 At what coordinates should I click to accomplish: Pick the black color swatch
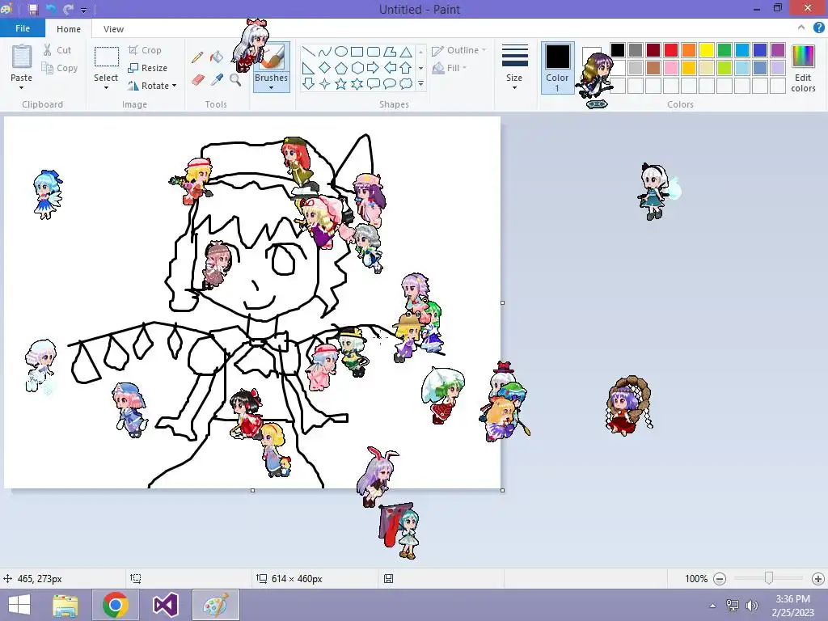618,50
